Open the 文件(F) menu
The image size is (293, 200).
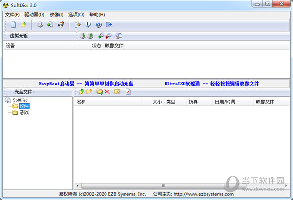[x=12, y=15]
